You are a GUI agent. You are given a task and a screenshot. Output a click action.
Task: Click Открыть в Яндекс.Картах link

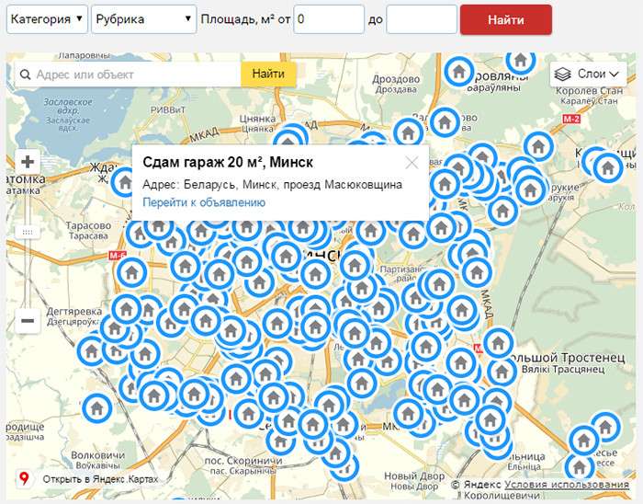(100, 479)
